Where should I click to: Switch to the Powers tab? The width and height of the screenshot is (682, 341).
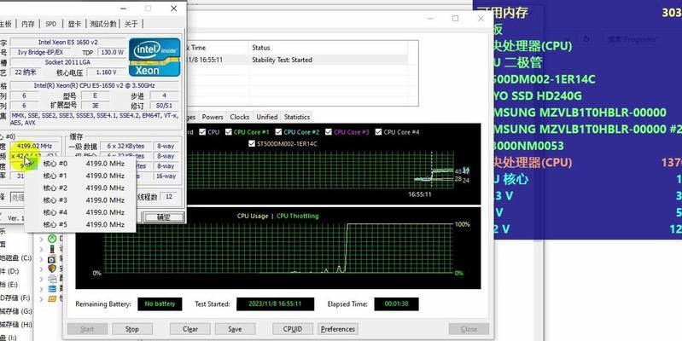(213, 117)
